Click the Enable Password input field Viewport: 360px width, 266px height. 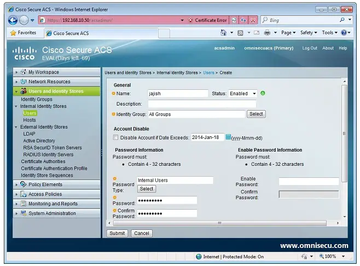(x=309, y=182)
